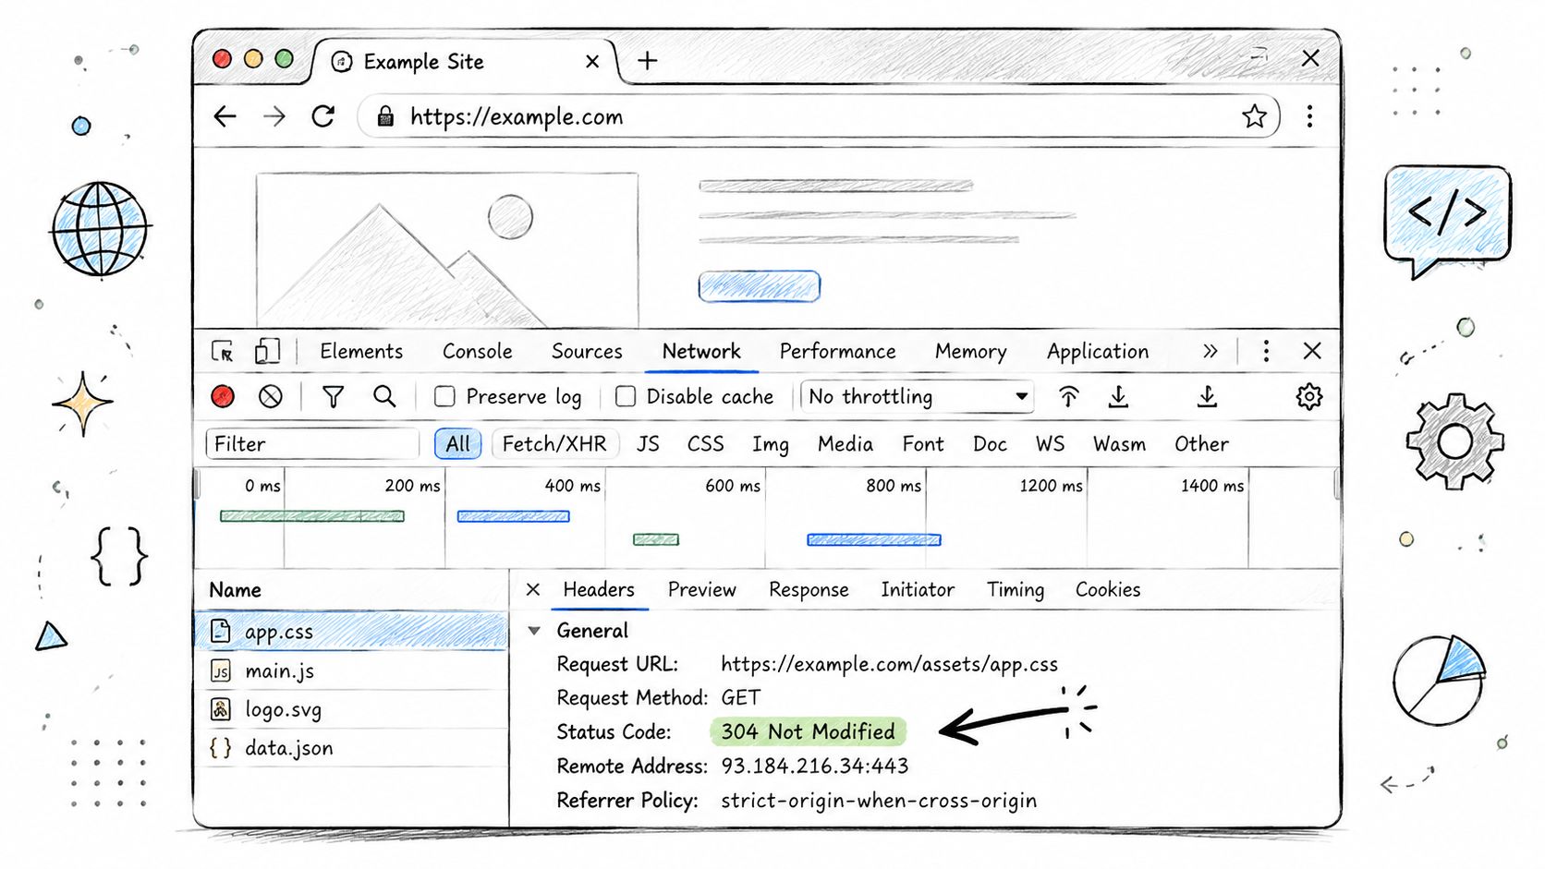Open the Preview details tab
Screen dimensions: 1545x869
tap(702, 589)
